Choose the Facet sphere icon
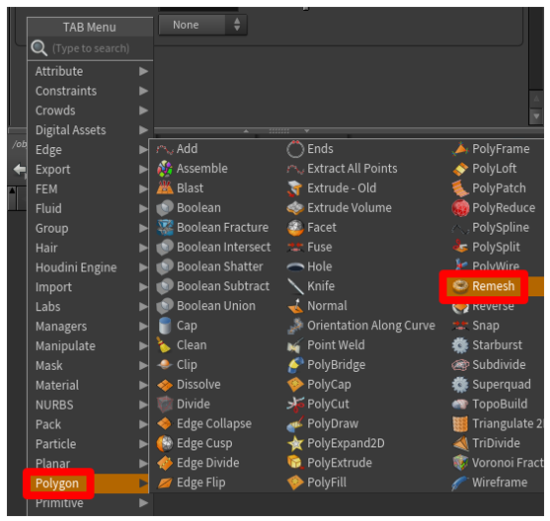 click(x=295, y=228)
